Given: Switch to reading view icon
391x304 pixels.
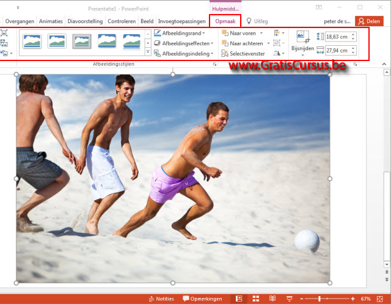Looking at the screenshot, I should point(272,299).
